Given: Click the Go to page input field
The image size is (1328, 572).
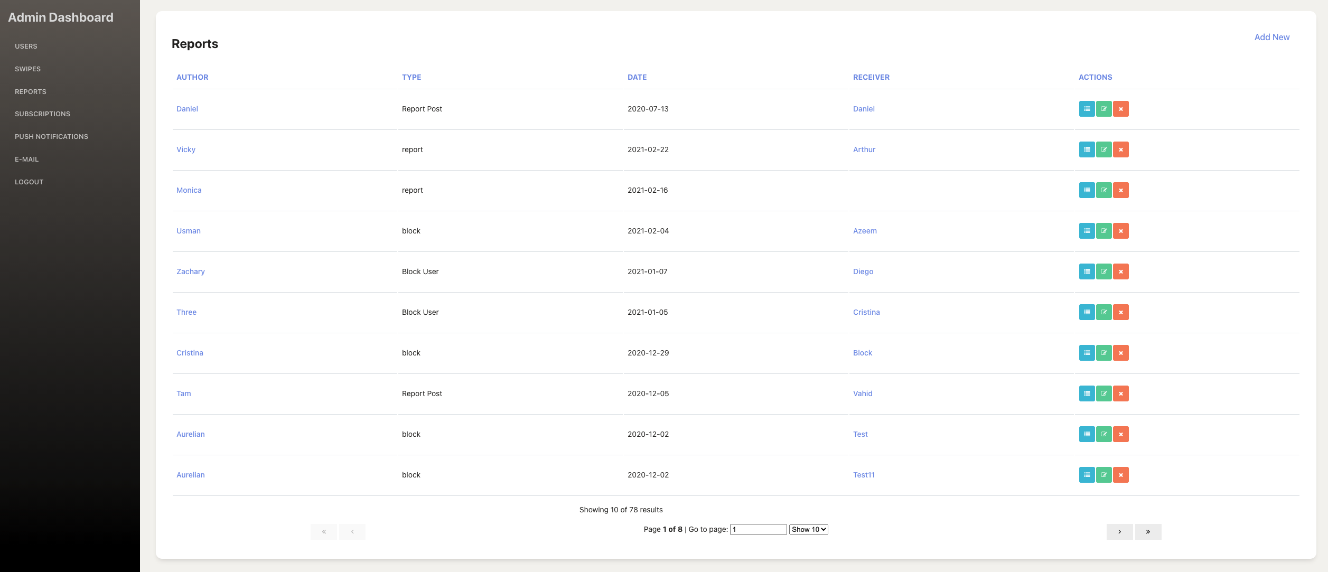Looking at the screenshot, I should (758, 529).
